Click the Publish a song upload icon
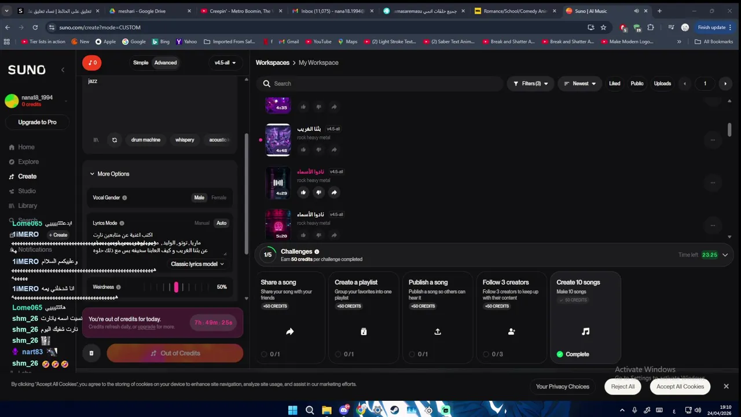The image size is (741, 417). (x=438, y=331)
